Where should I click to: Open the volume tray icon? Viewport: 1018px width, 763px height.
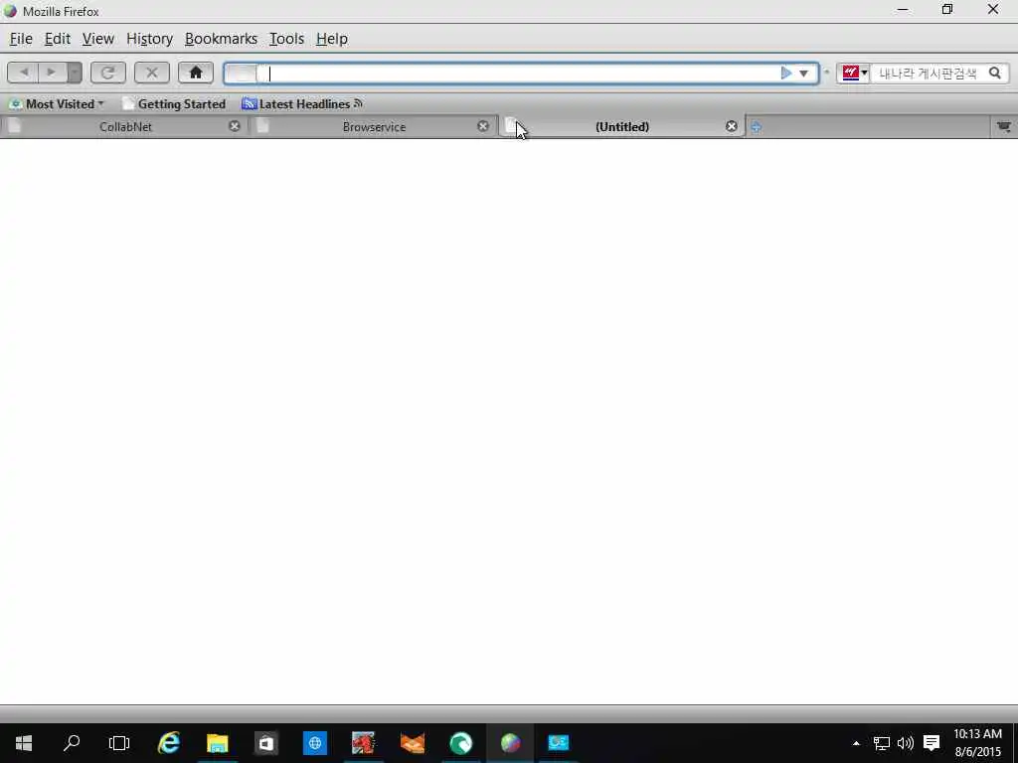[x=905, y=743]
